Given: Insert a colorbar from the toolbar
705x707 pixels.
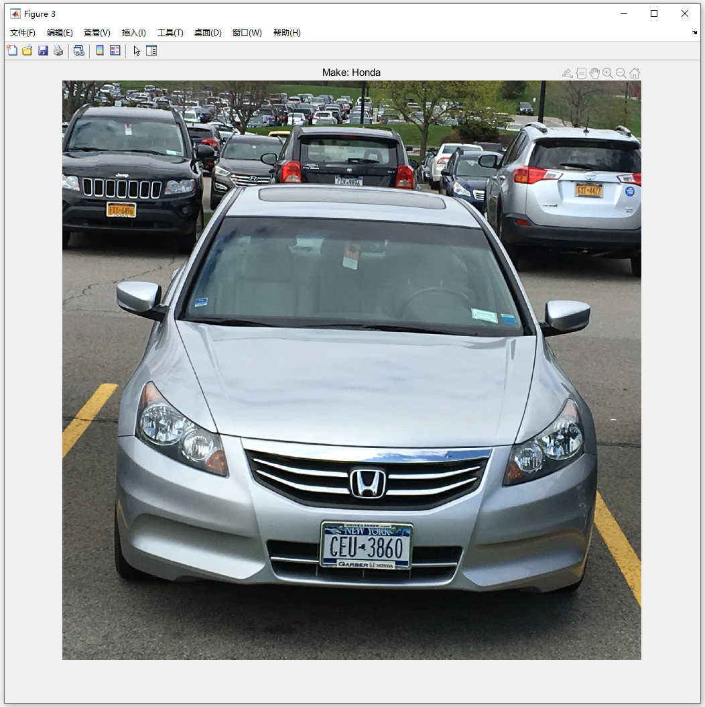Looking at the screenshot, I should pyautogui.click(x=100, y=50).
